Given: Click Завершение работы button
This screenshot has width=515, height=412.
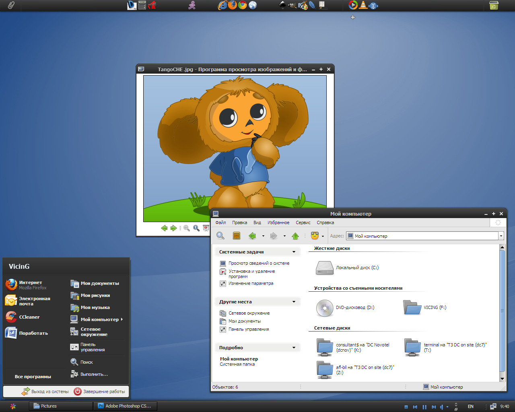Looking at the screenshot, I should [x=99, y=391].
